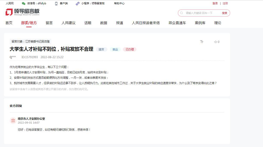Click the WeChat icon in top bar
This screenshot has height=147, width=263.
(x=24, y=3)
